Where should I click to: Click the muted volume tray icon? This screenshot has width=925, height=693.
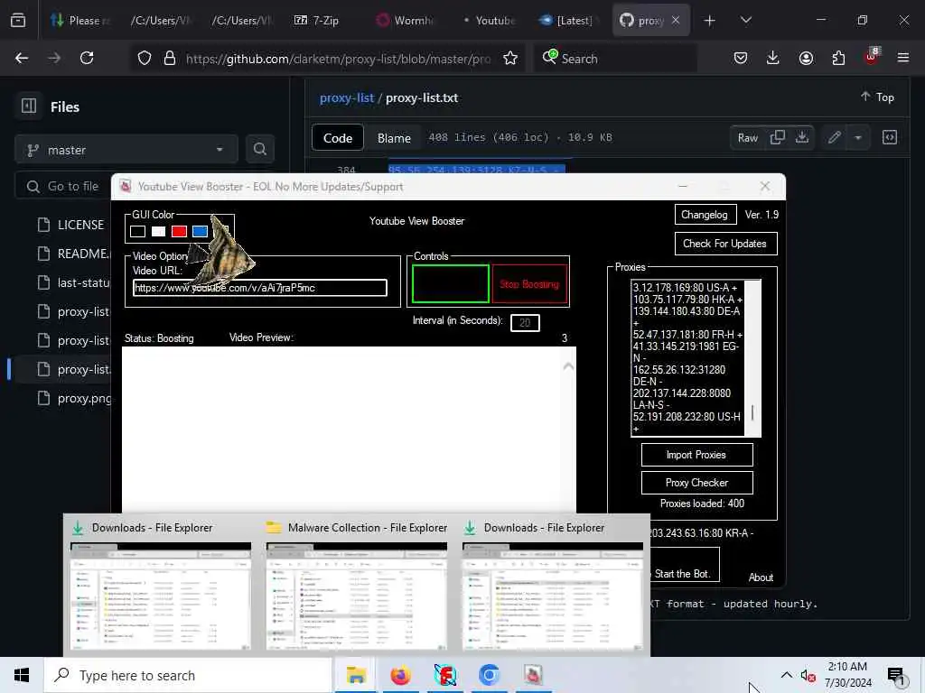click(x=808, y=676)
